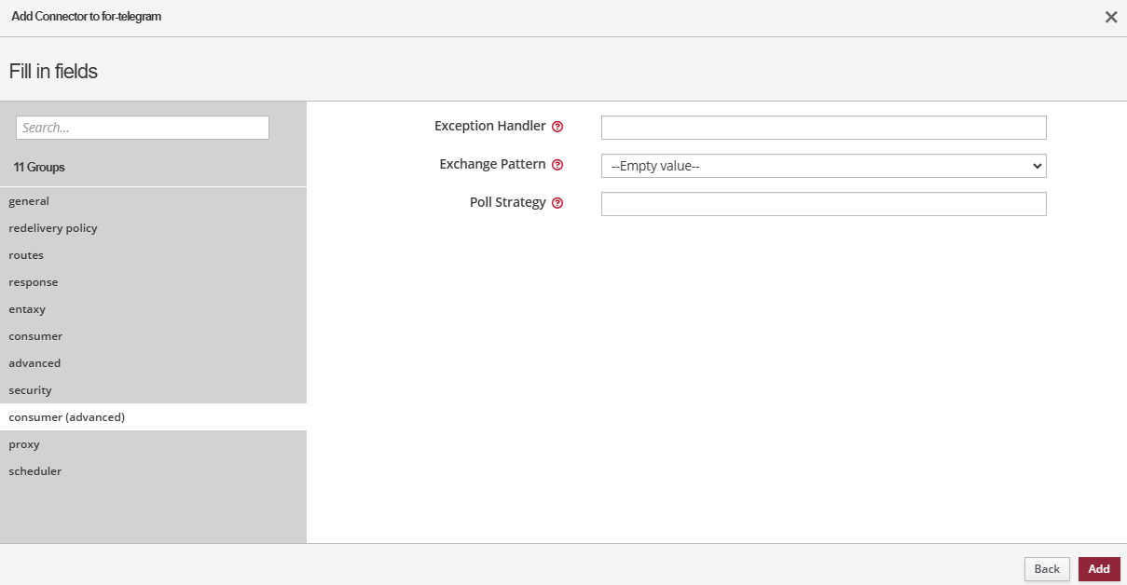Focus the Exception Handler text field
Image resolution: width=1127 pixels, height=585 pixels.
(823, 128)
